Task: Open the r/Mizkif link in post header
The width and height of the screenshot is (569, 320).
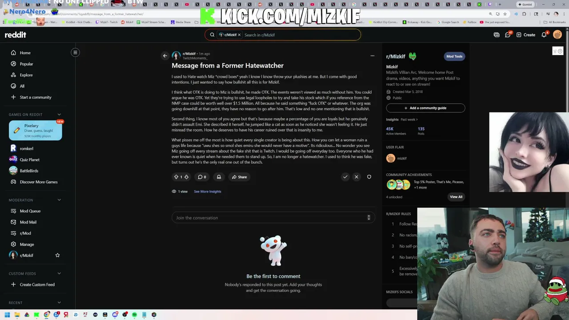Action: (189, 54)
